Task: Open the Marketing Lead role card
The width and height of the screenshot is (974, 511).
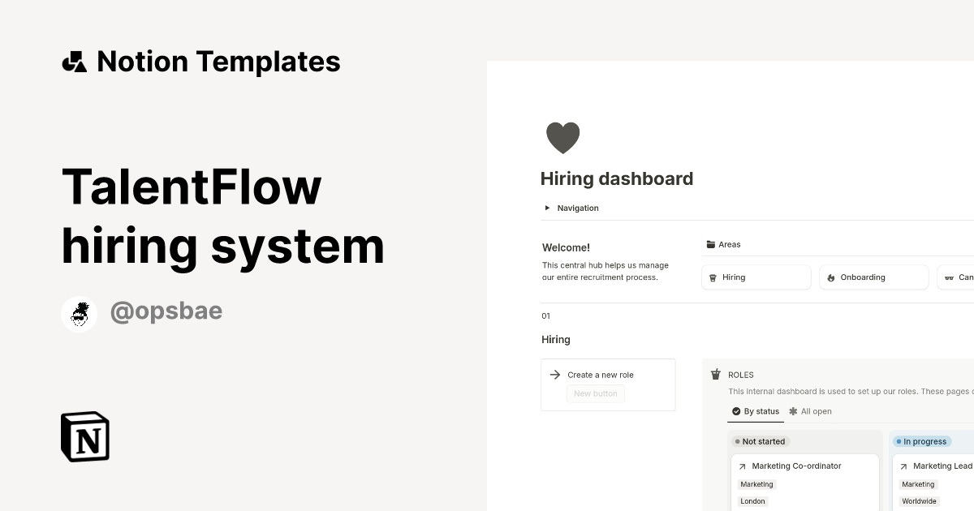Action: (x=942, y=466)
